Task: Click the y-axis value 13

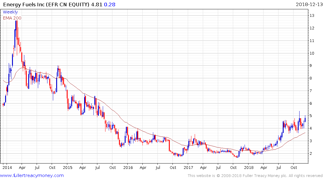Action: pyautogui.click(x=312, y=15)
